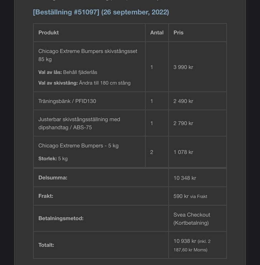Select Chicago Extreme Bumpers skivstångsset 85 kg
The image size is (260, 265).
pyautogui.click(x=87, y=55)
